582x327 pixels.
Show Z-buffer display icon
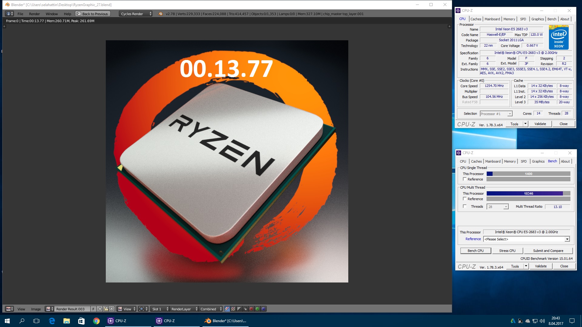point(245,309)
